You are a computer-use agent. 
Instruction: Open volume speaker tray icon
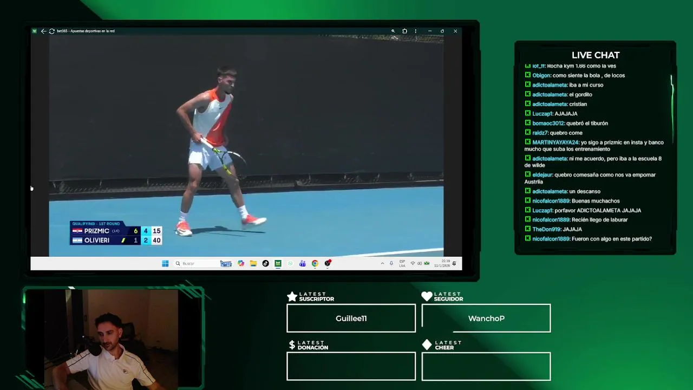tap(420, 263)
